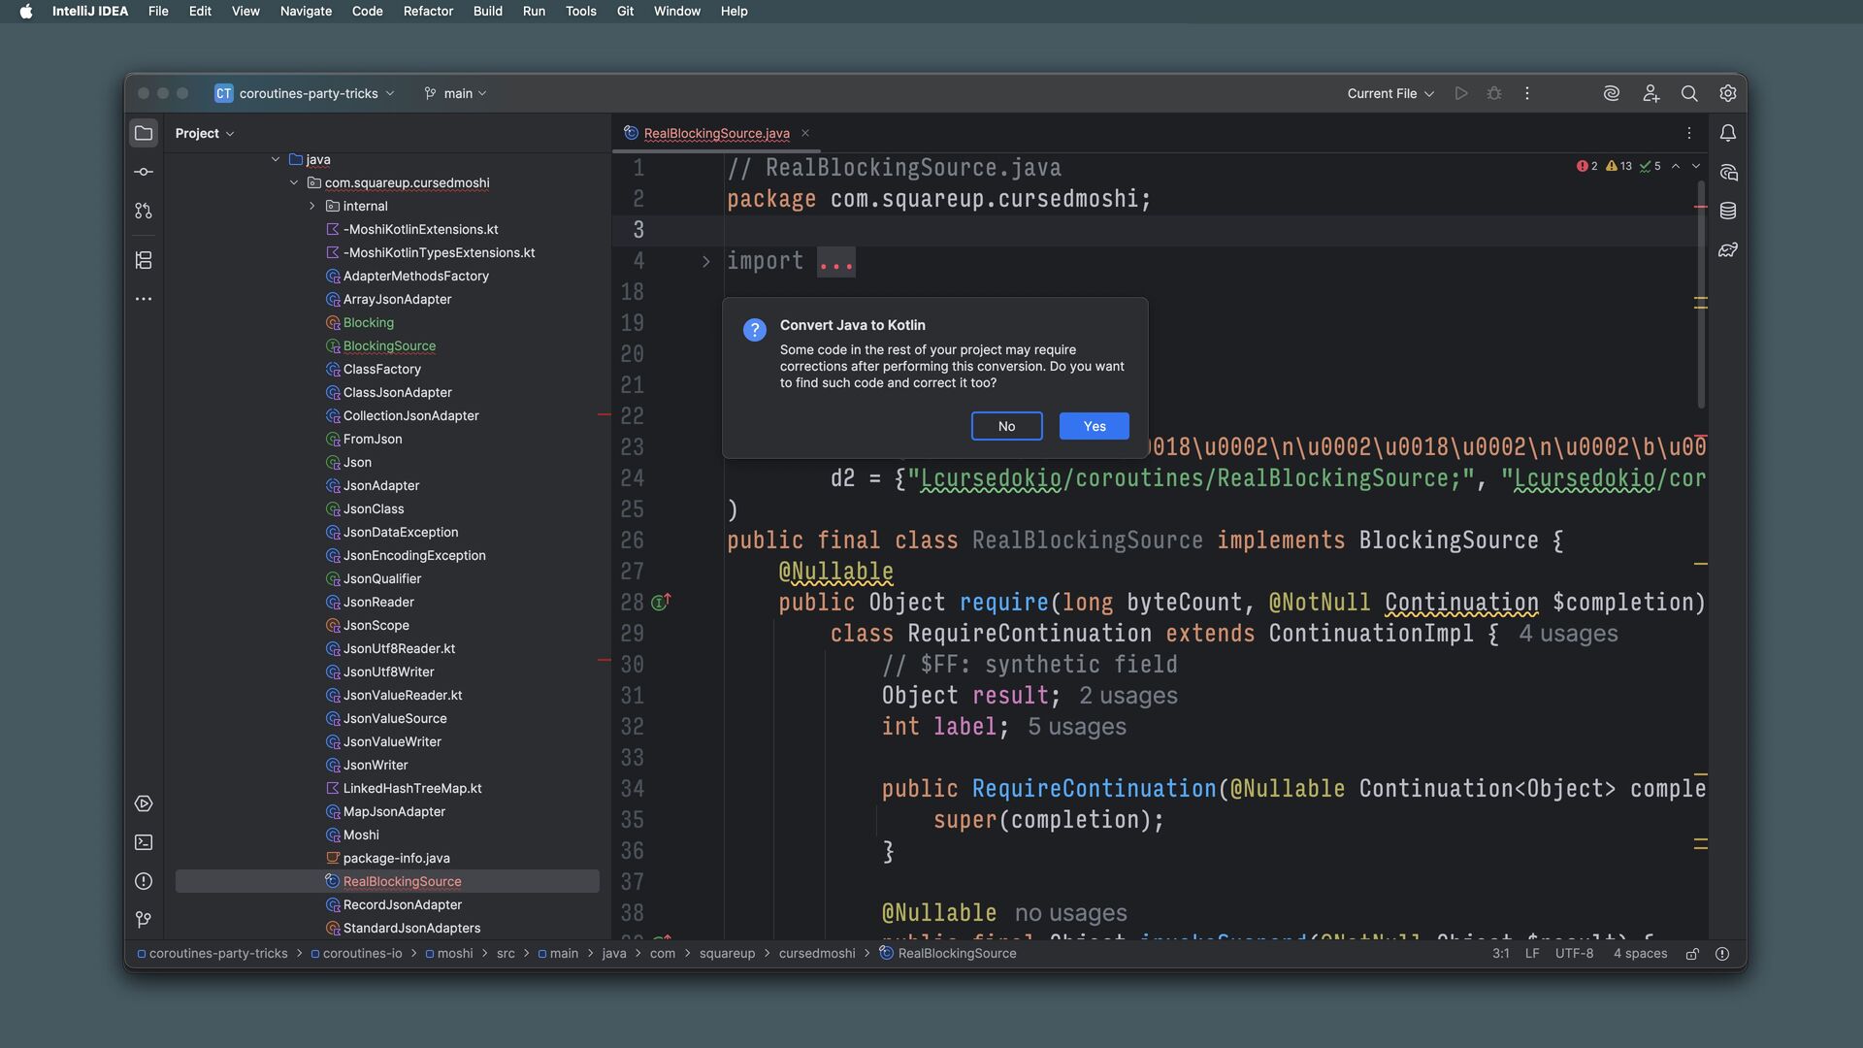Go to previous highlighted error arrow
This screenshot has width=1863, height=1048.
[1676, 166]
